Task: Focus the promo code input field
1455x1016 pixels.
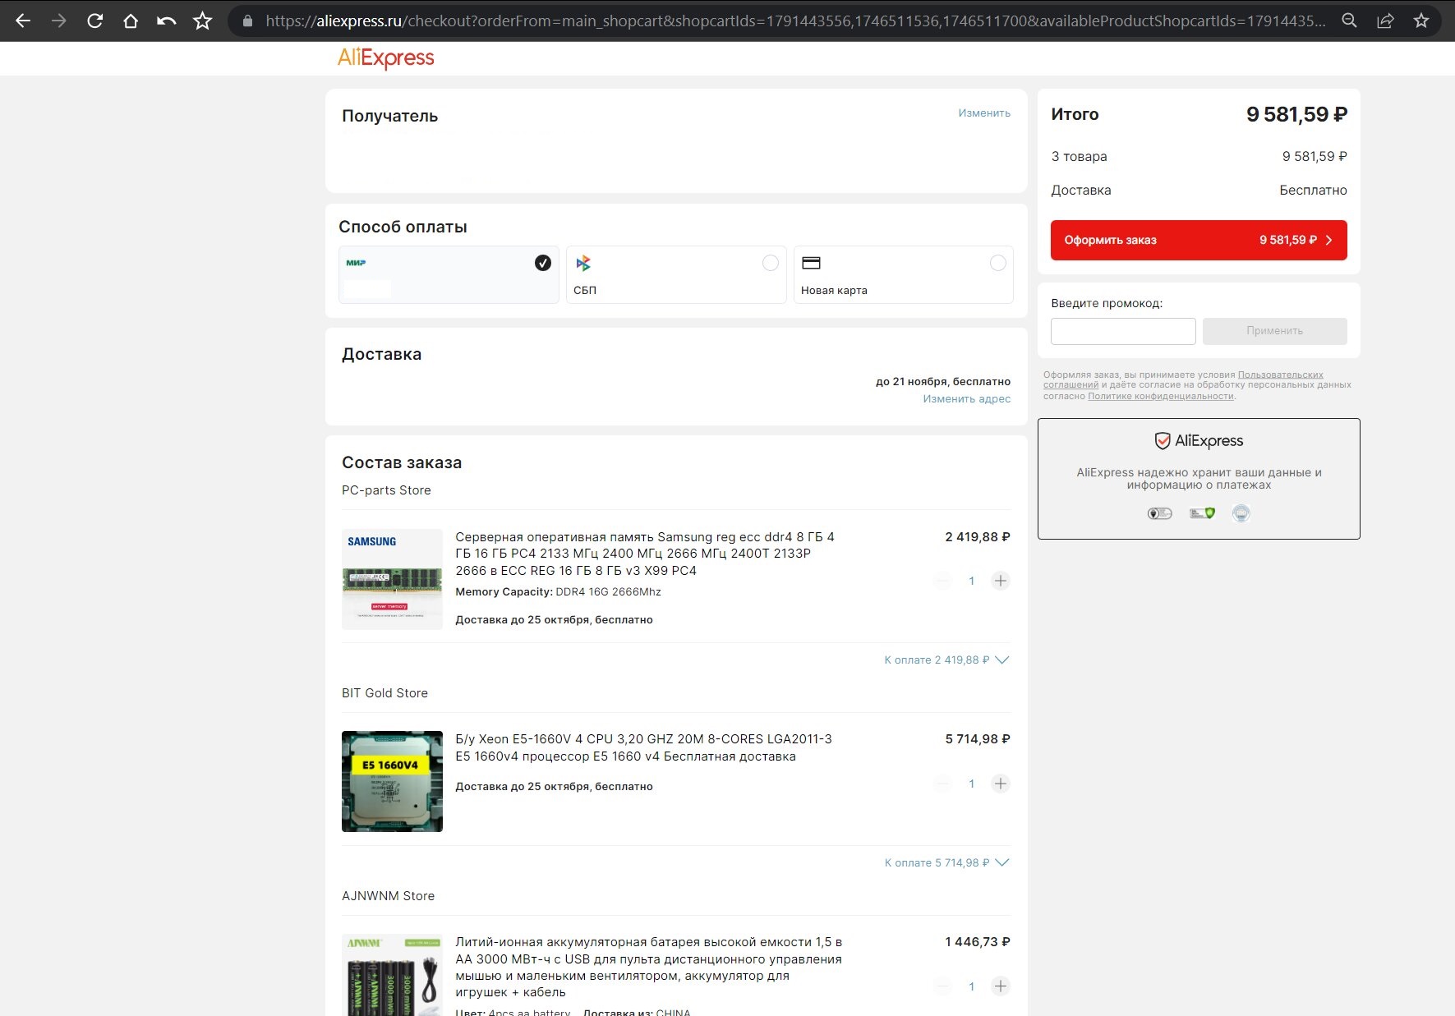Action: pyautogui.click(x=1123, y=331)
